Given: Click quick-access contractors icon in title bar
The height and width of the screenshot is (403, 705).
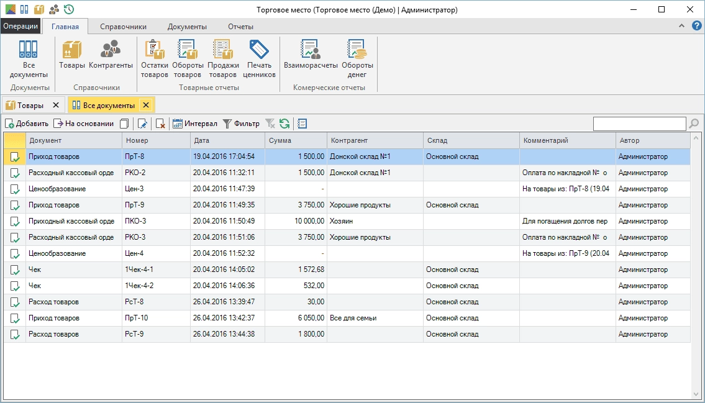Looking at the screenshot, I should click(x=54, y=9).
